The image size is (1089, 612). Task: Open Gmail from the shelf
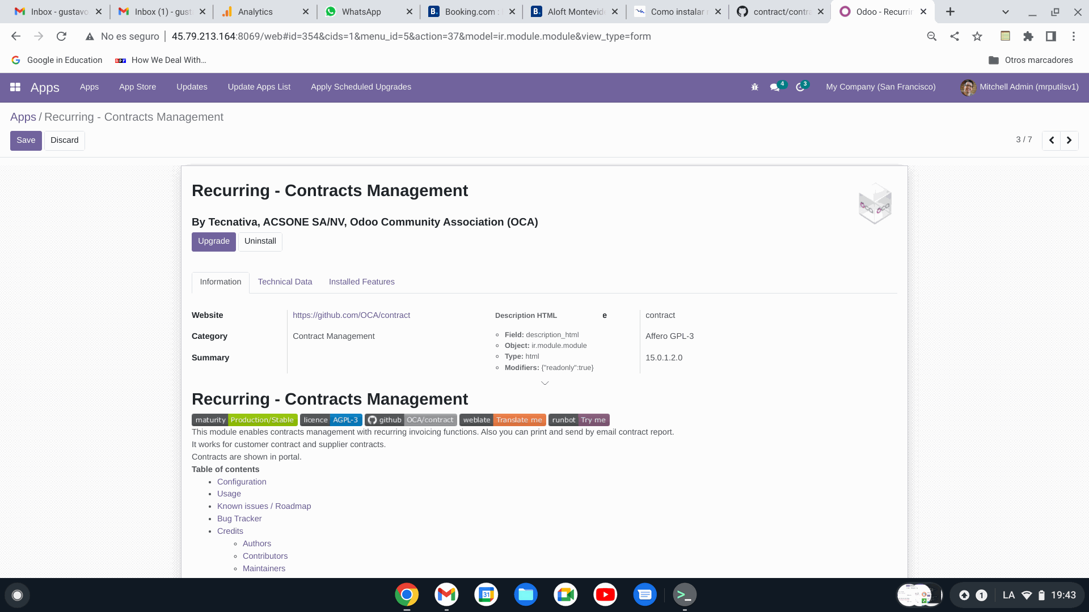[x=446, y=594]
